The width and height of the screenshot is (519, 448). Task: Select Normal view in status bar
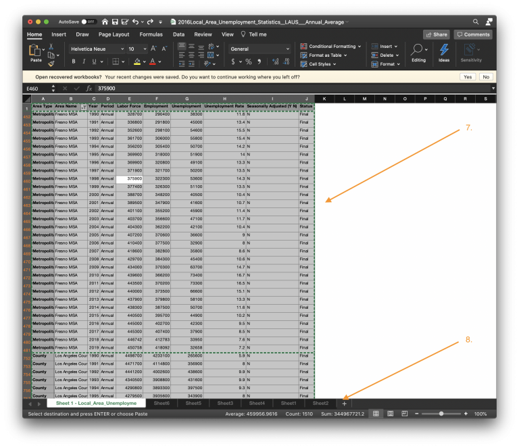(376, 414)
